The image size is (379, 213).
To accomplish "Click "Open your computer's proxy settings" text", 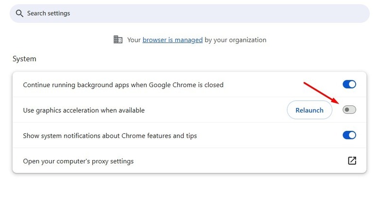I will tap(78, 161).
